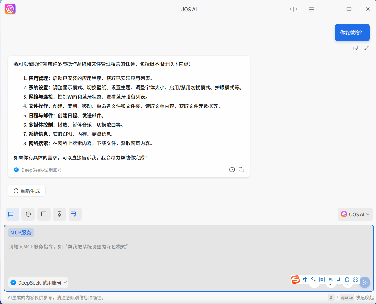
Task: Edit the user message with pencil icon
Action: point(366,48)
